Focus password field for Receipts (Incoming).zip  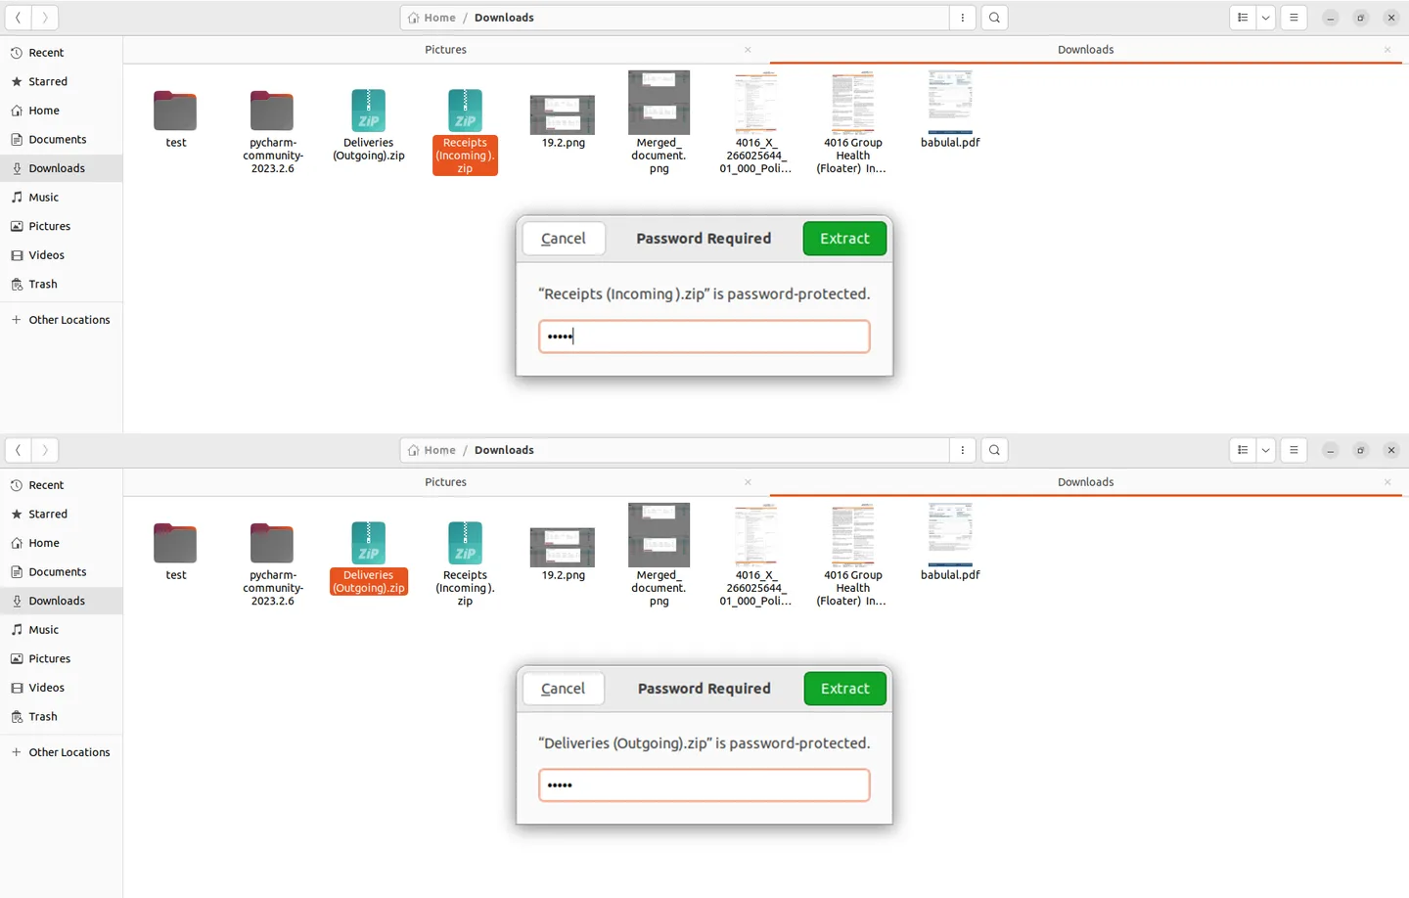pyautogui.click(x=704, y=337)
